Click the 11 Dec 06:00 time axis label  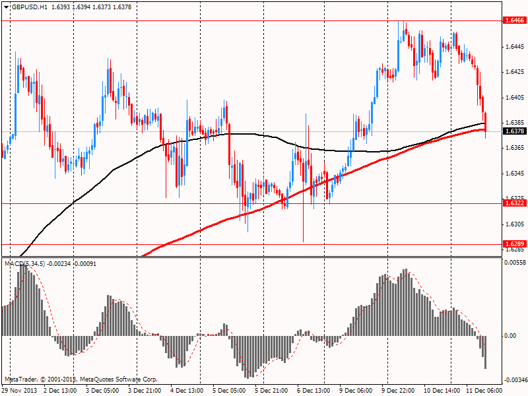click(484, 391)
